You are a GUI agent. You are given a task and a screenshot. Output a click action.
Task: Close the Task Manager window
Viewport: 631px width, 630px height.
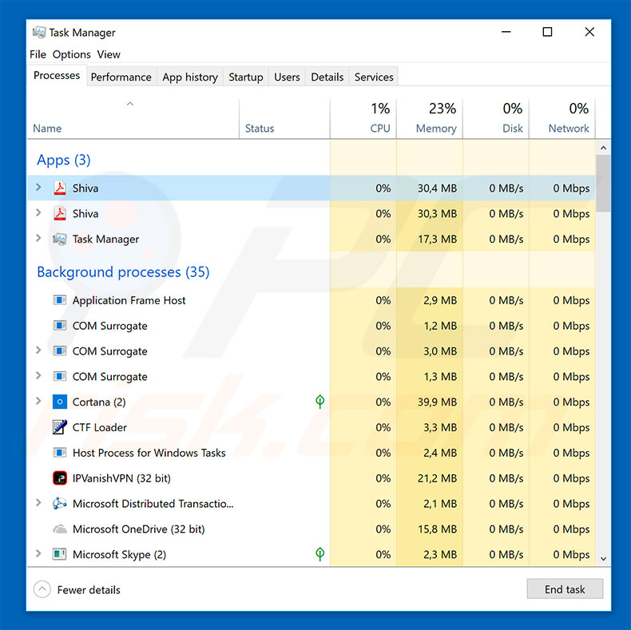click(589, 32)
